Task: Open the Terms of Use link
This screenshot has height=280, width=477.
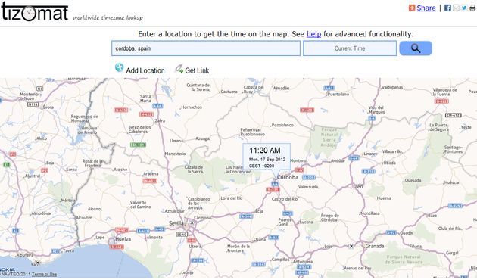Action: 44,274
